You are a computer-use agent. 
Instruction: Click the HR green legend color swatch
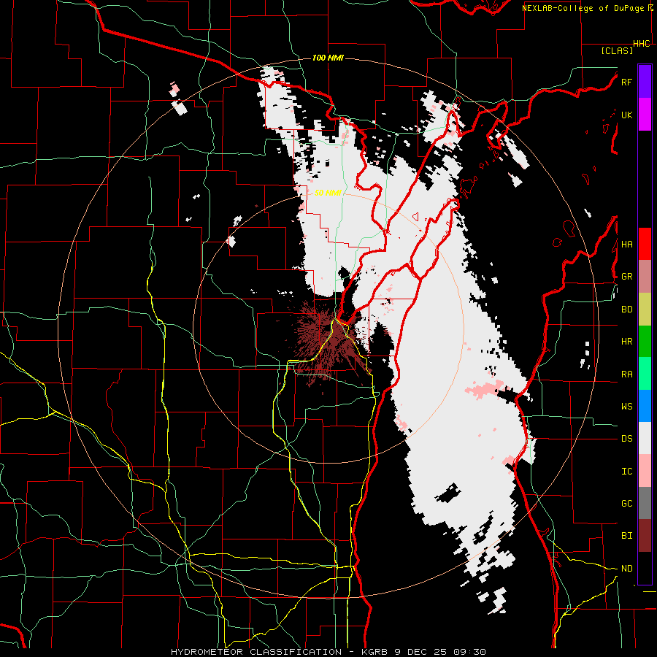coord(645,342)
